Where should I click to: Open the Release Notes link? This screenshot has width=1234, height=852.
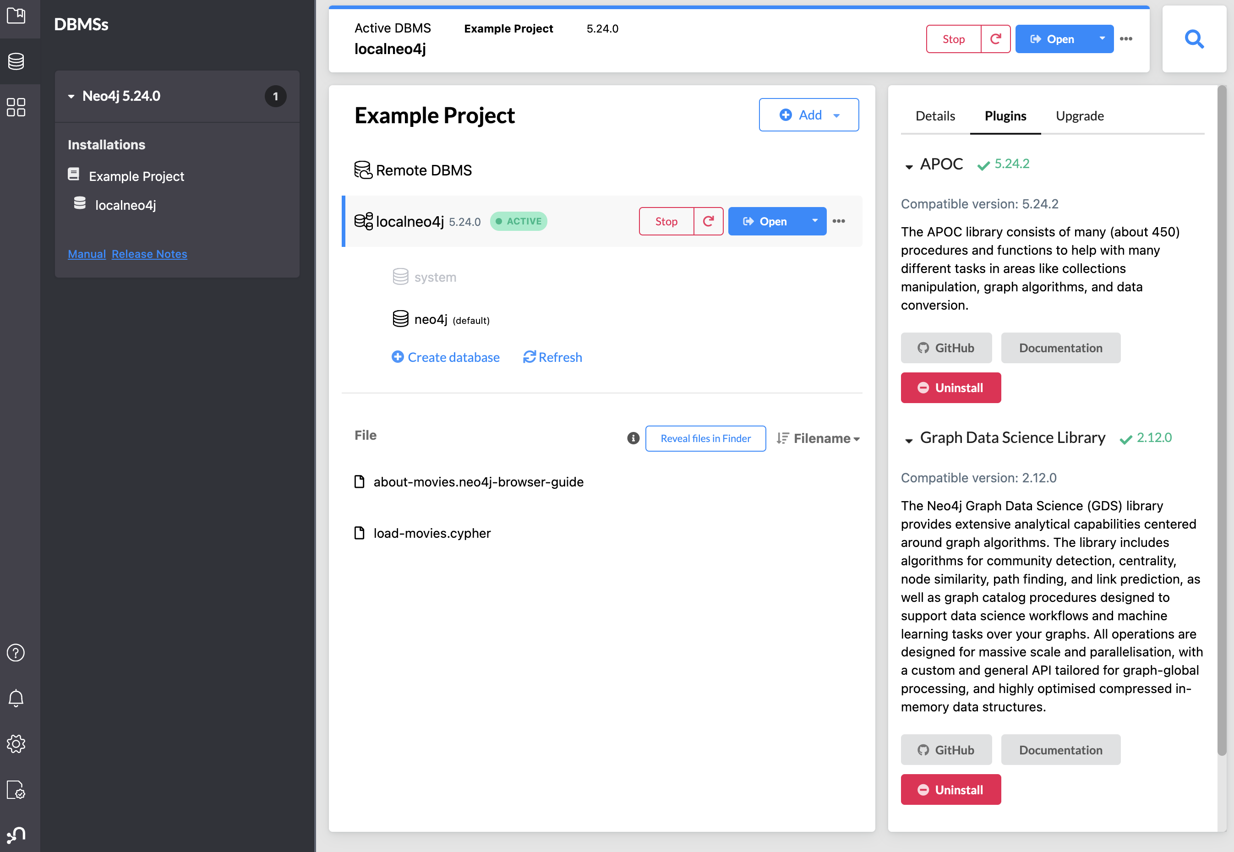[149, 254]
